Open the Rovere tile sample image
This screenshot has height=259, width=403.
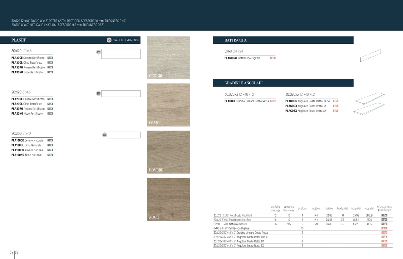[169, 152]
